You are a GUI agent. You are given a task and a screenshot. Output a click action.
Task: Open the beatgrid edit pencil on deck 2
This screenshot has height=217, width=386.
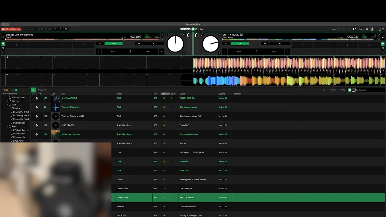pyautogui.click(x=379, y=35)
